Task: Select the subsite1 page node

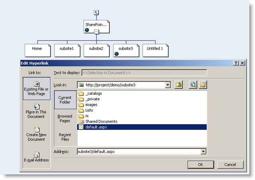Action: 67,50
